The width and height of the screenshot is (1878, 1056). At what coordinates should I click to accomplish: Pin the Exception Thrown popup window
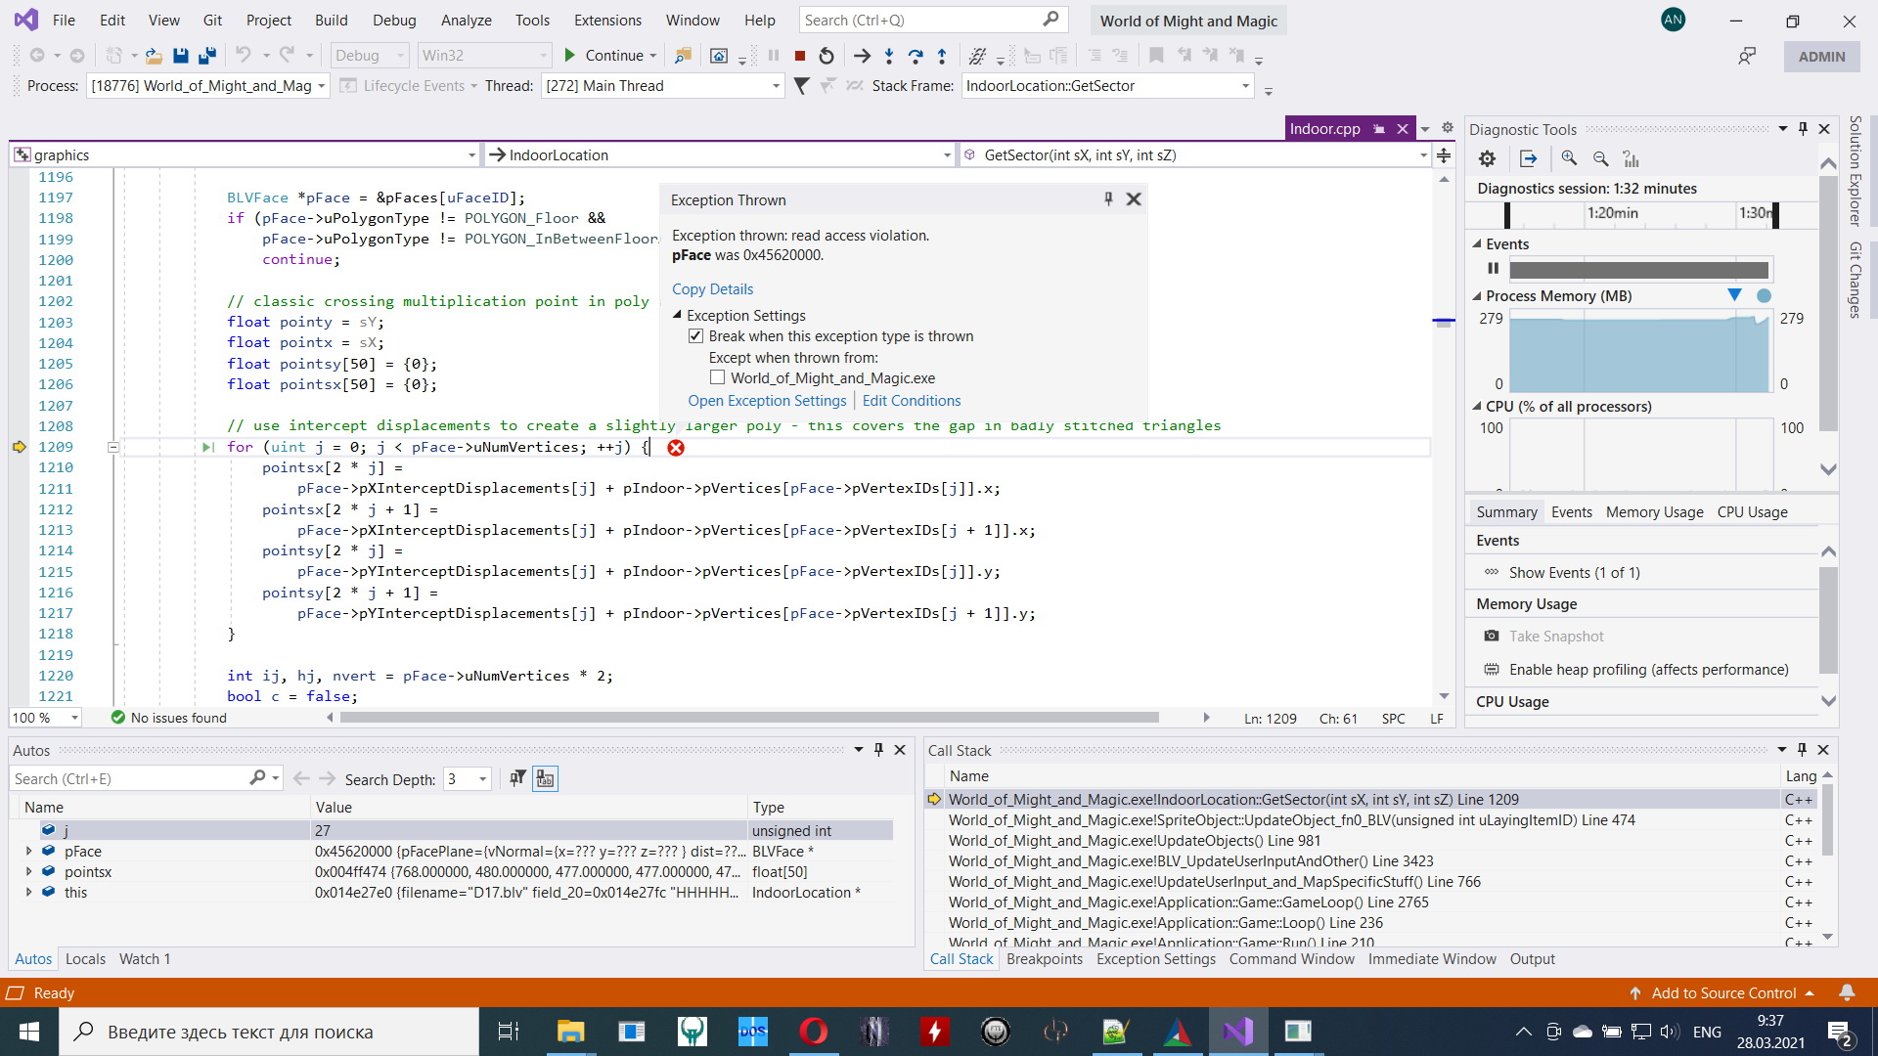pos(1107,198)
